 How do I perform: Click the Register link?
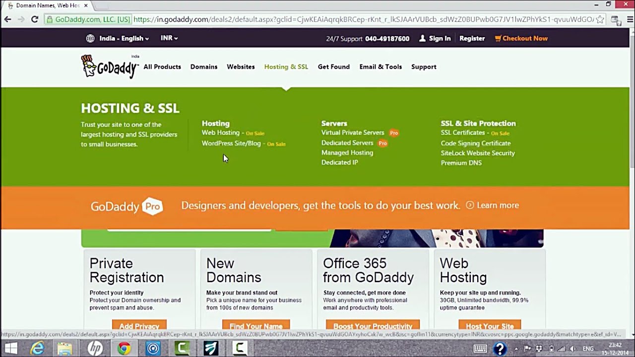click(x=472, y=38)
